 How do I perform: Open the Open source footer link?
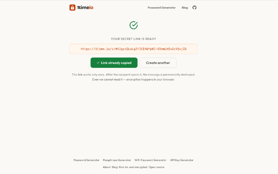point(157,167)
